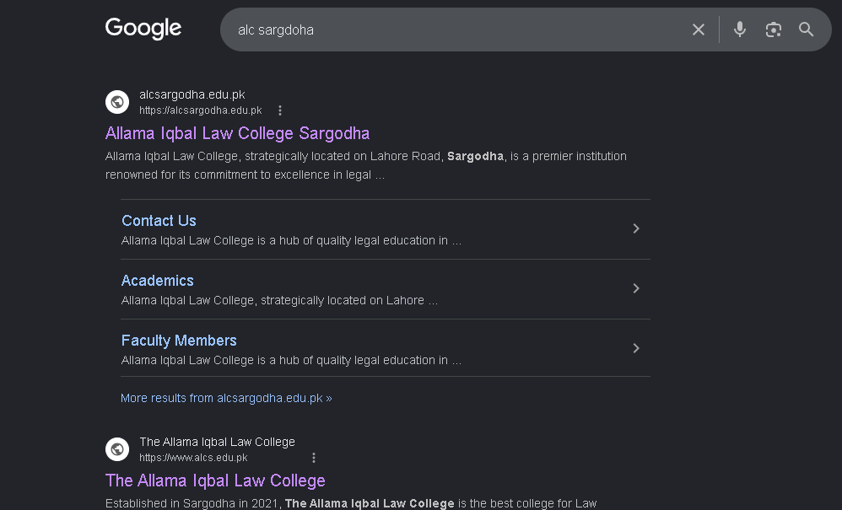The image size is (842, 510).
Task: Open more options beside alcsargodha.edu.pk URL
Action: (280, 110)
